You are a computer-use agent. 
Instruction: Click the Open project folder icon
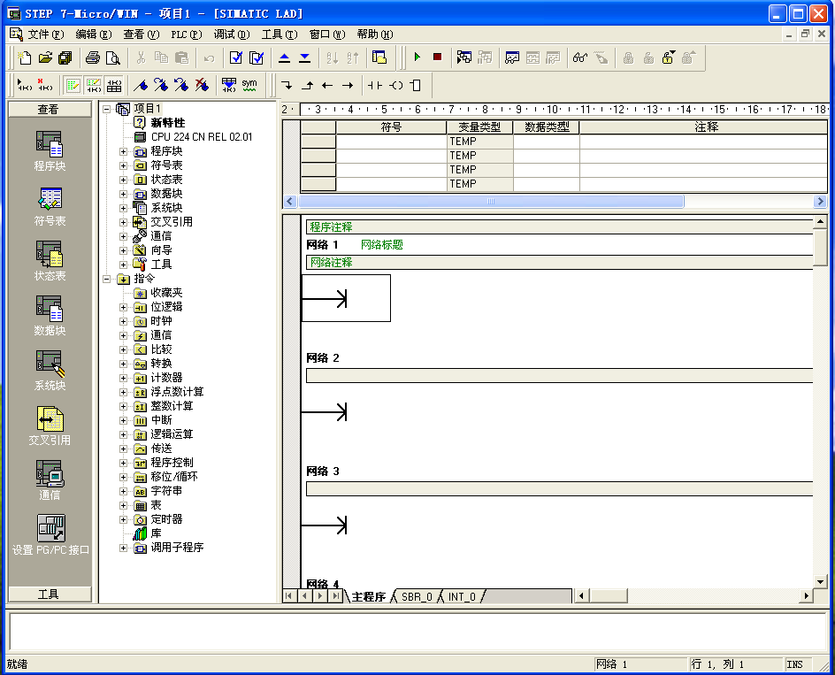[45, 58]
